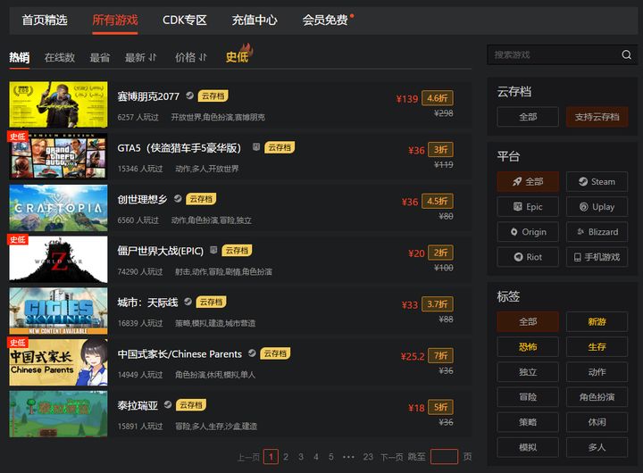Open the Cities Skylines thumbnail
The image size is (643, 473).
[x=58, y=311]
